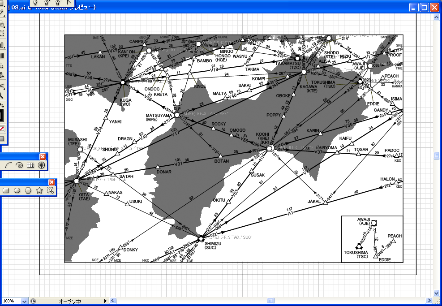Image resolution: width=442 pixels, height=306 pixels.
Task: Select the Polar Grid tool
Action: click(x=42, y=165)
